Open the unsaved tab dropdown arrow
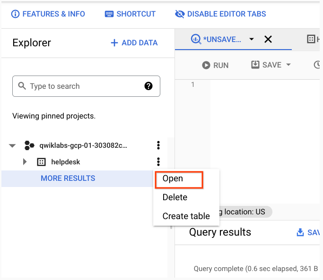 pos(252,39)
